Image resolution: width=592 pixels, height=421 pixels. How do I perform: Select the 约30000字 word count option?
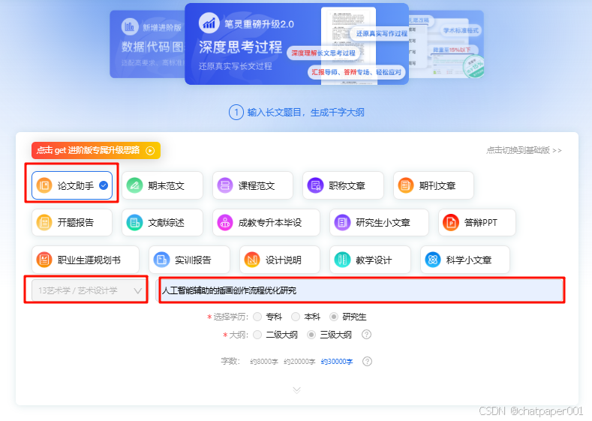tap(337, 362)
